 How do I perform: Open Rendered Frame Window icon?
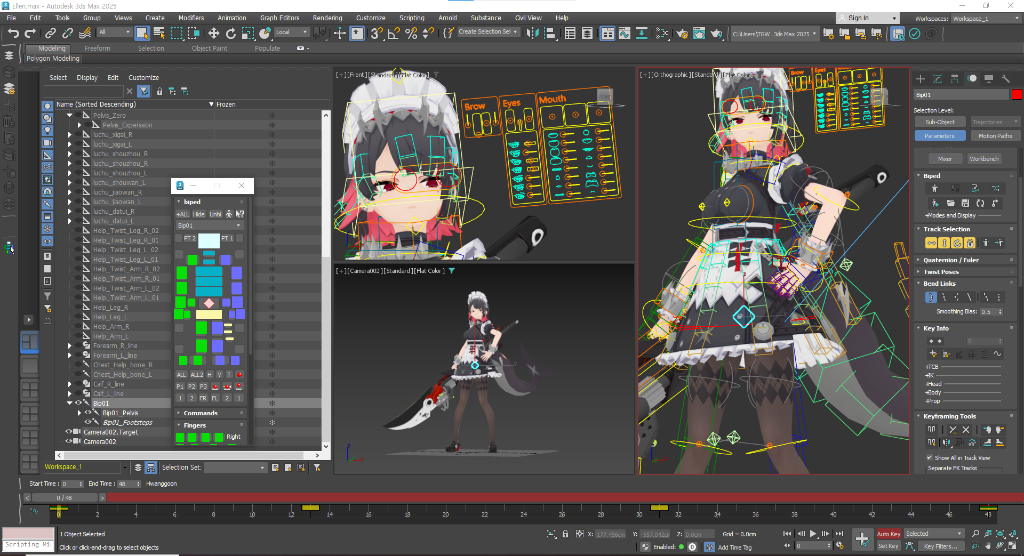(699, 34)
